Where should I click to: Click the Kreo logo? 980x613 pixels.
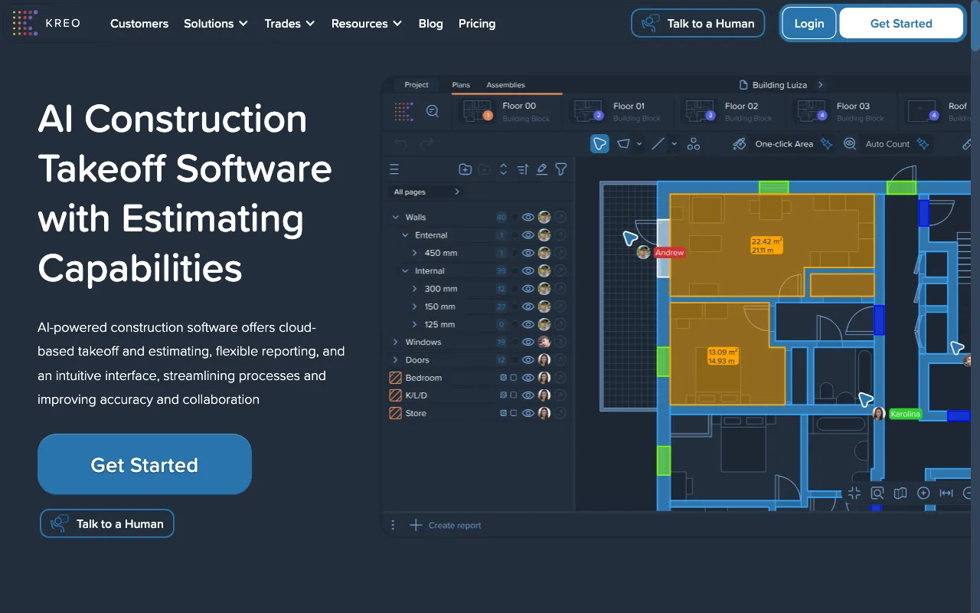(47, 23)
